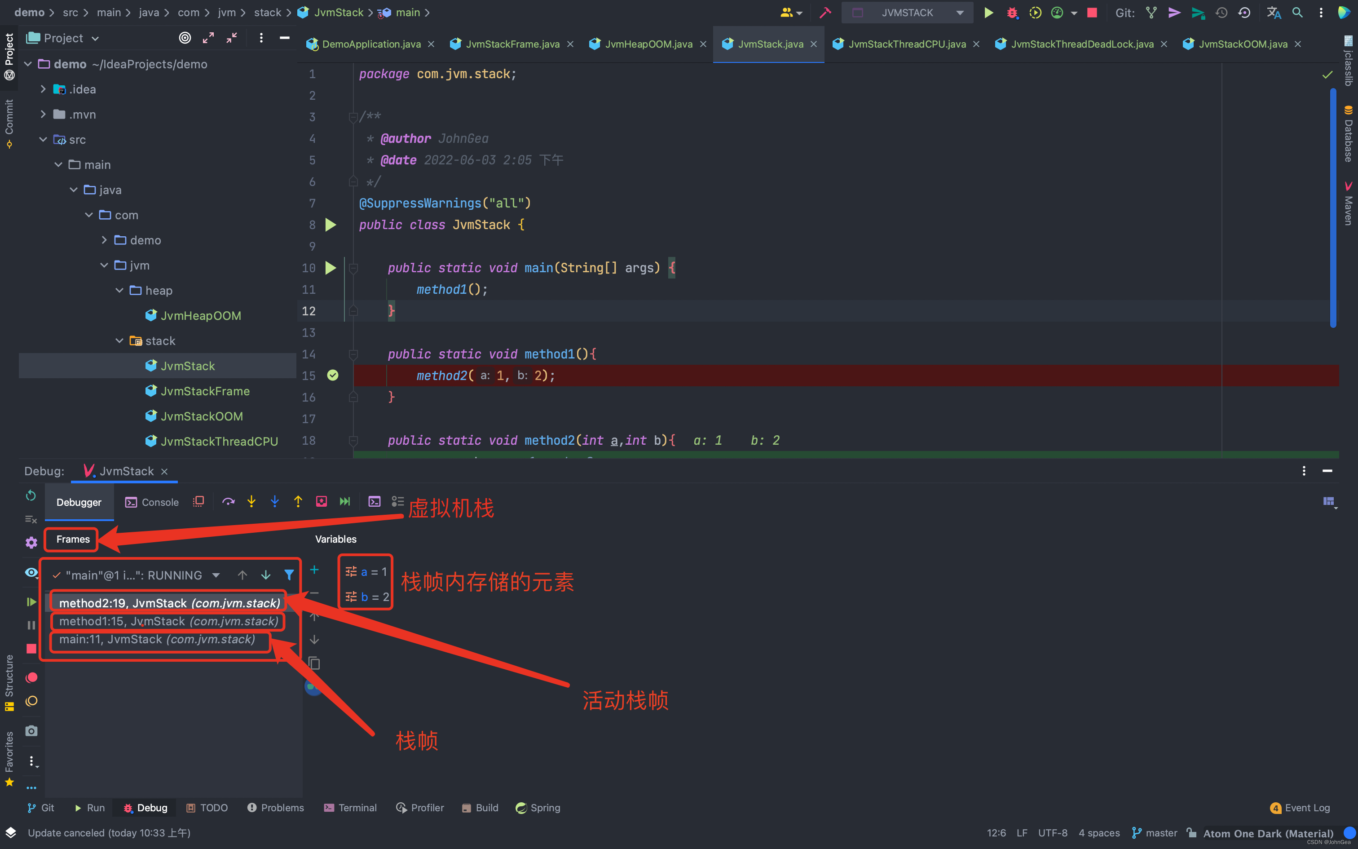Click Step Over in debugger toolbar
Image resolution: width=1358 pixels, height=849 pixels.
pos(228,501)
